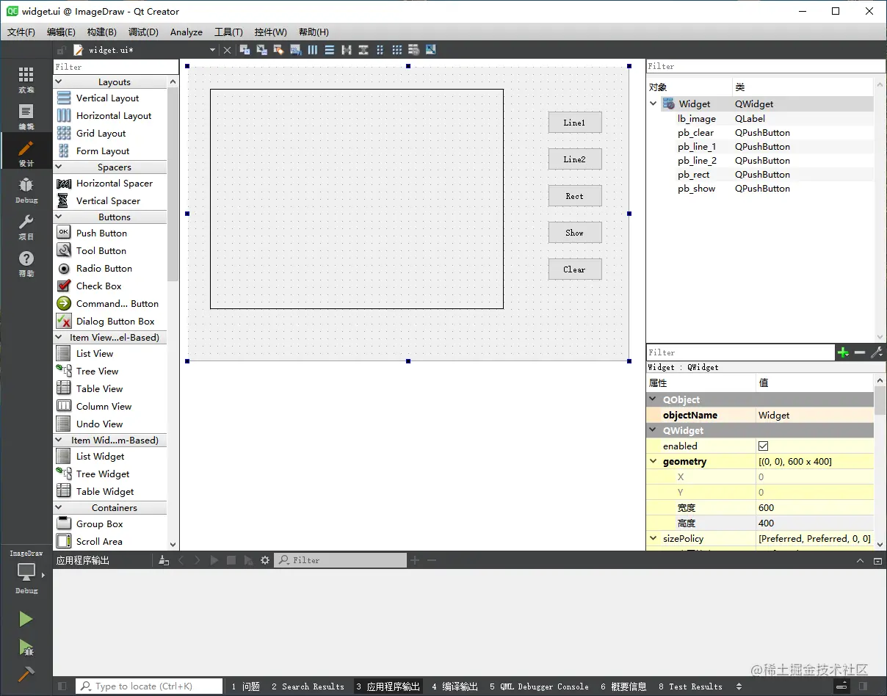Open output pane selector arrows
The width and height of the screenshot is (887, 696).
739,686
